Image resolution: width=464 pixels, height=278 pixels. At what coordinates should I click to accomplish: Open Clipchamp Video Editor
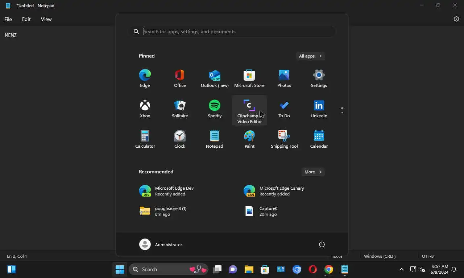tap(249, 110)
